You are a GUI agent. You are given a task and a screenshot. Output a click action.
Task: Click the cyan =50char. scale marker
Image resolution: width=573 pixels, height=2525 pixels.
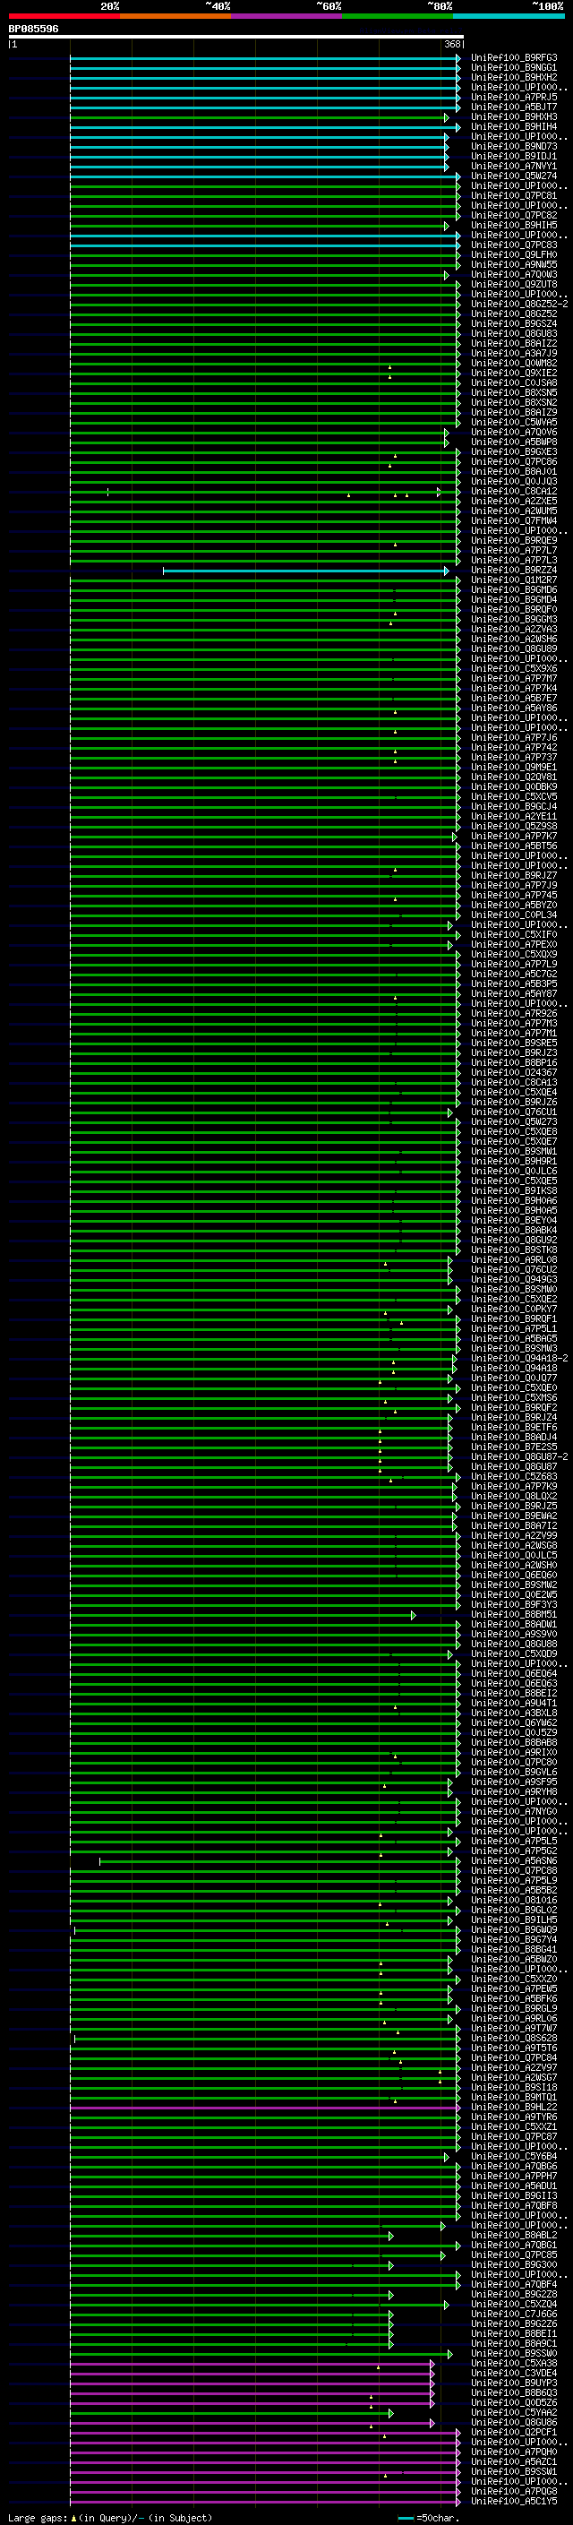(406, 2517)
